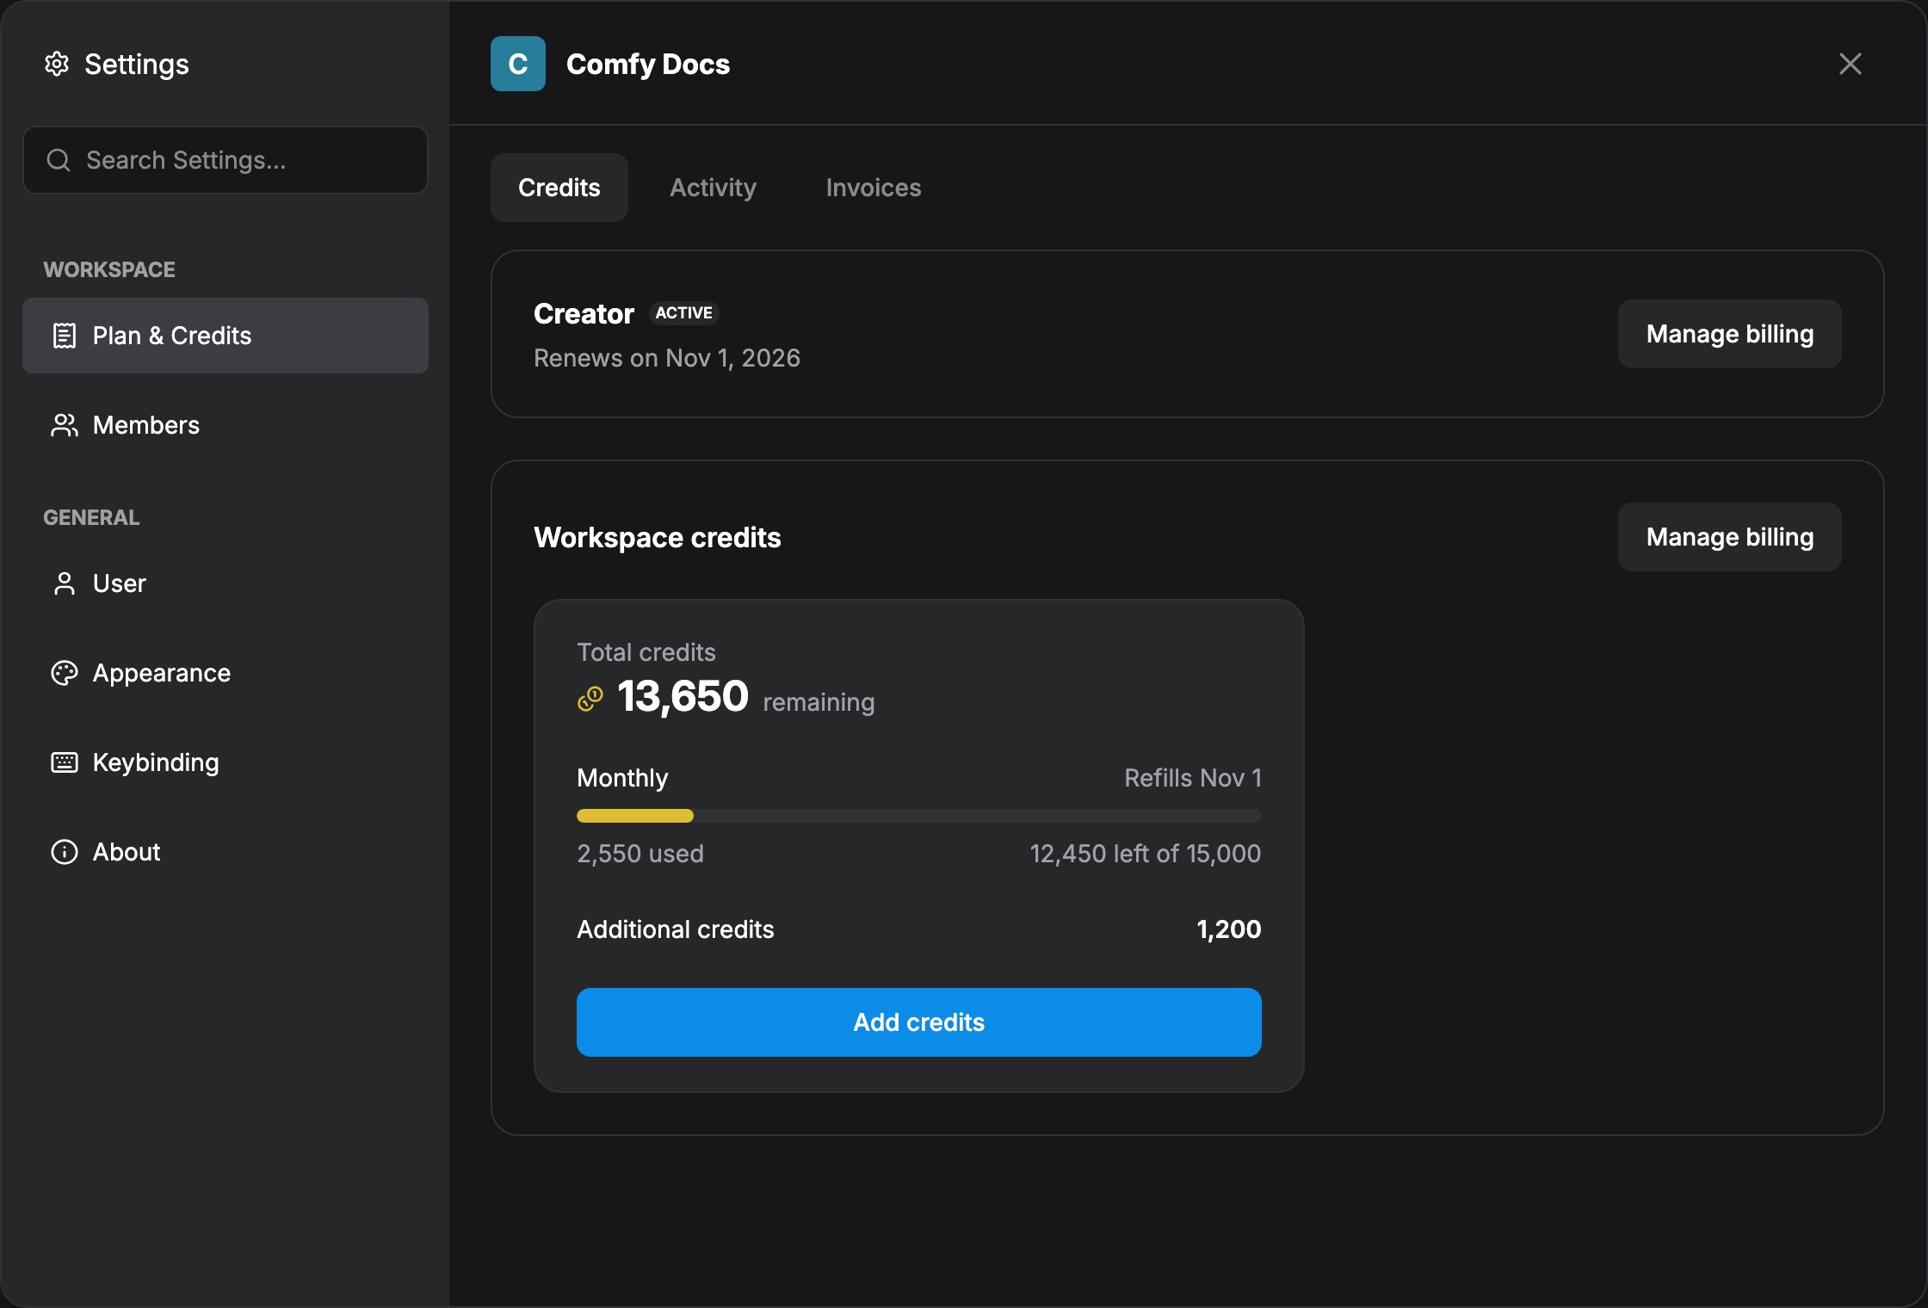
Task: Open the Members settings section
Action: coord(226,425)
